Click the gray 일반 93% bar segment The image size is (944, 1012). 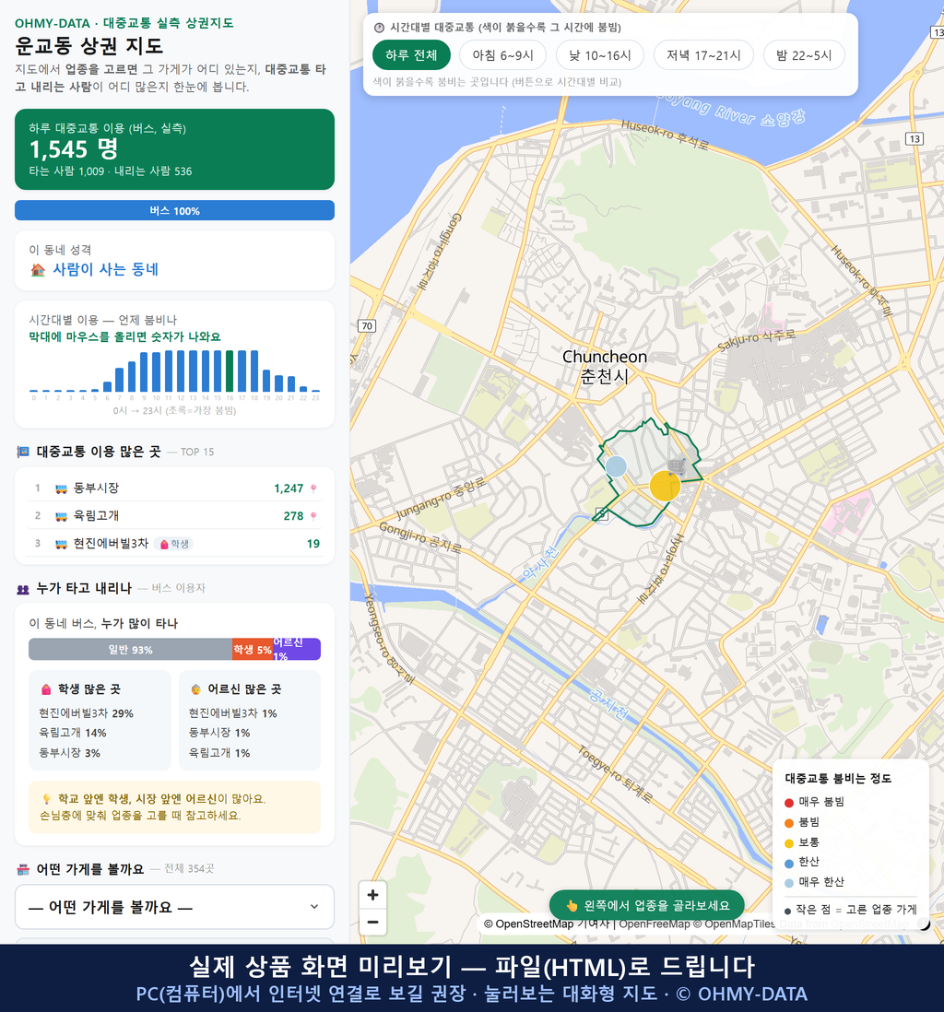click(130, 649)
